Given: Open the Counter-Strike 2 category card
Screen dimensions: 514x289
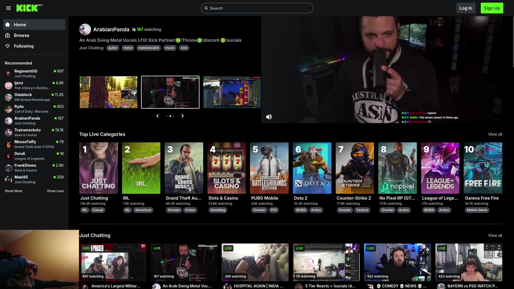Looking at the screenshot, I should click(x=355, y=168).
